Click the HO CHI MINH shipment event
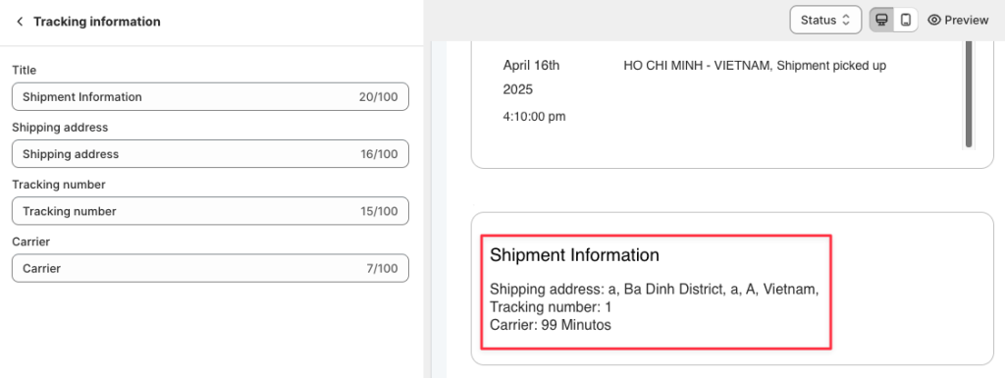The width and height of the screenshot is (1005, 378). tap(755, 66)
